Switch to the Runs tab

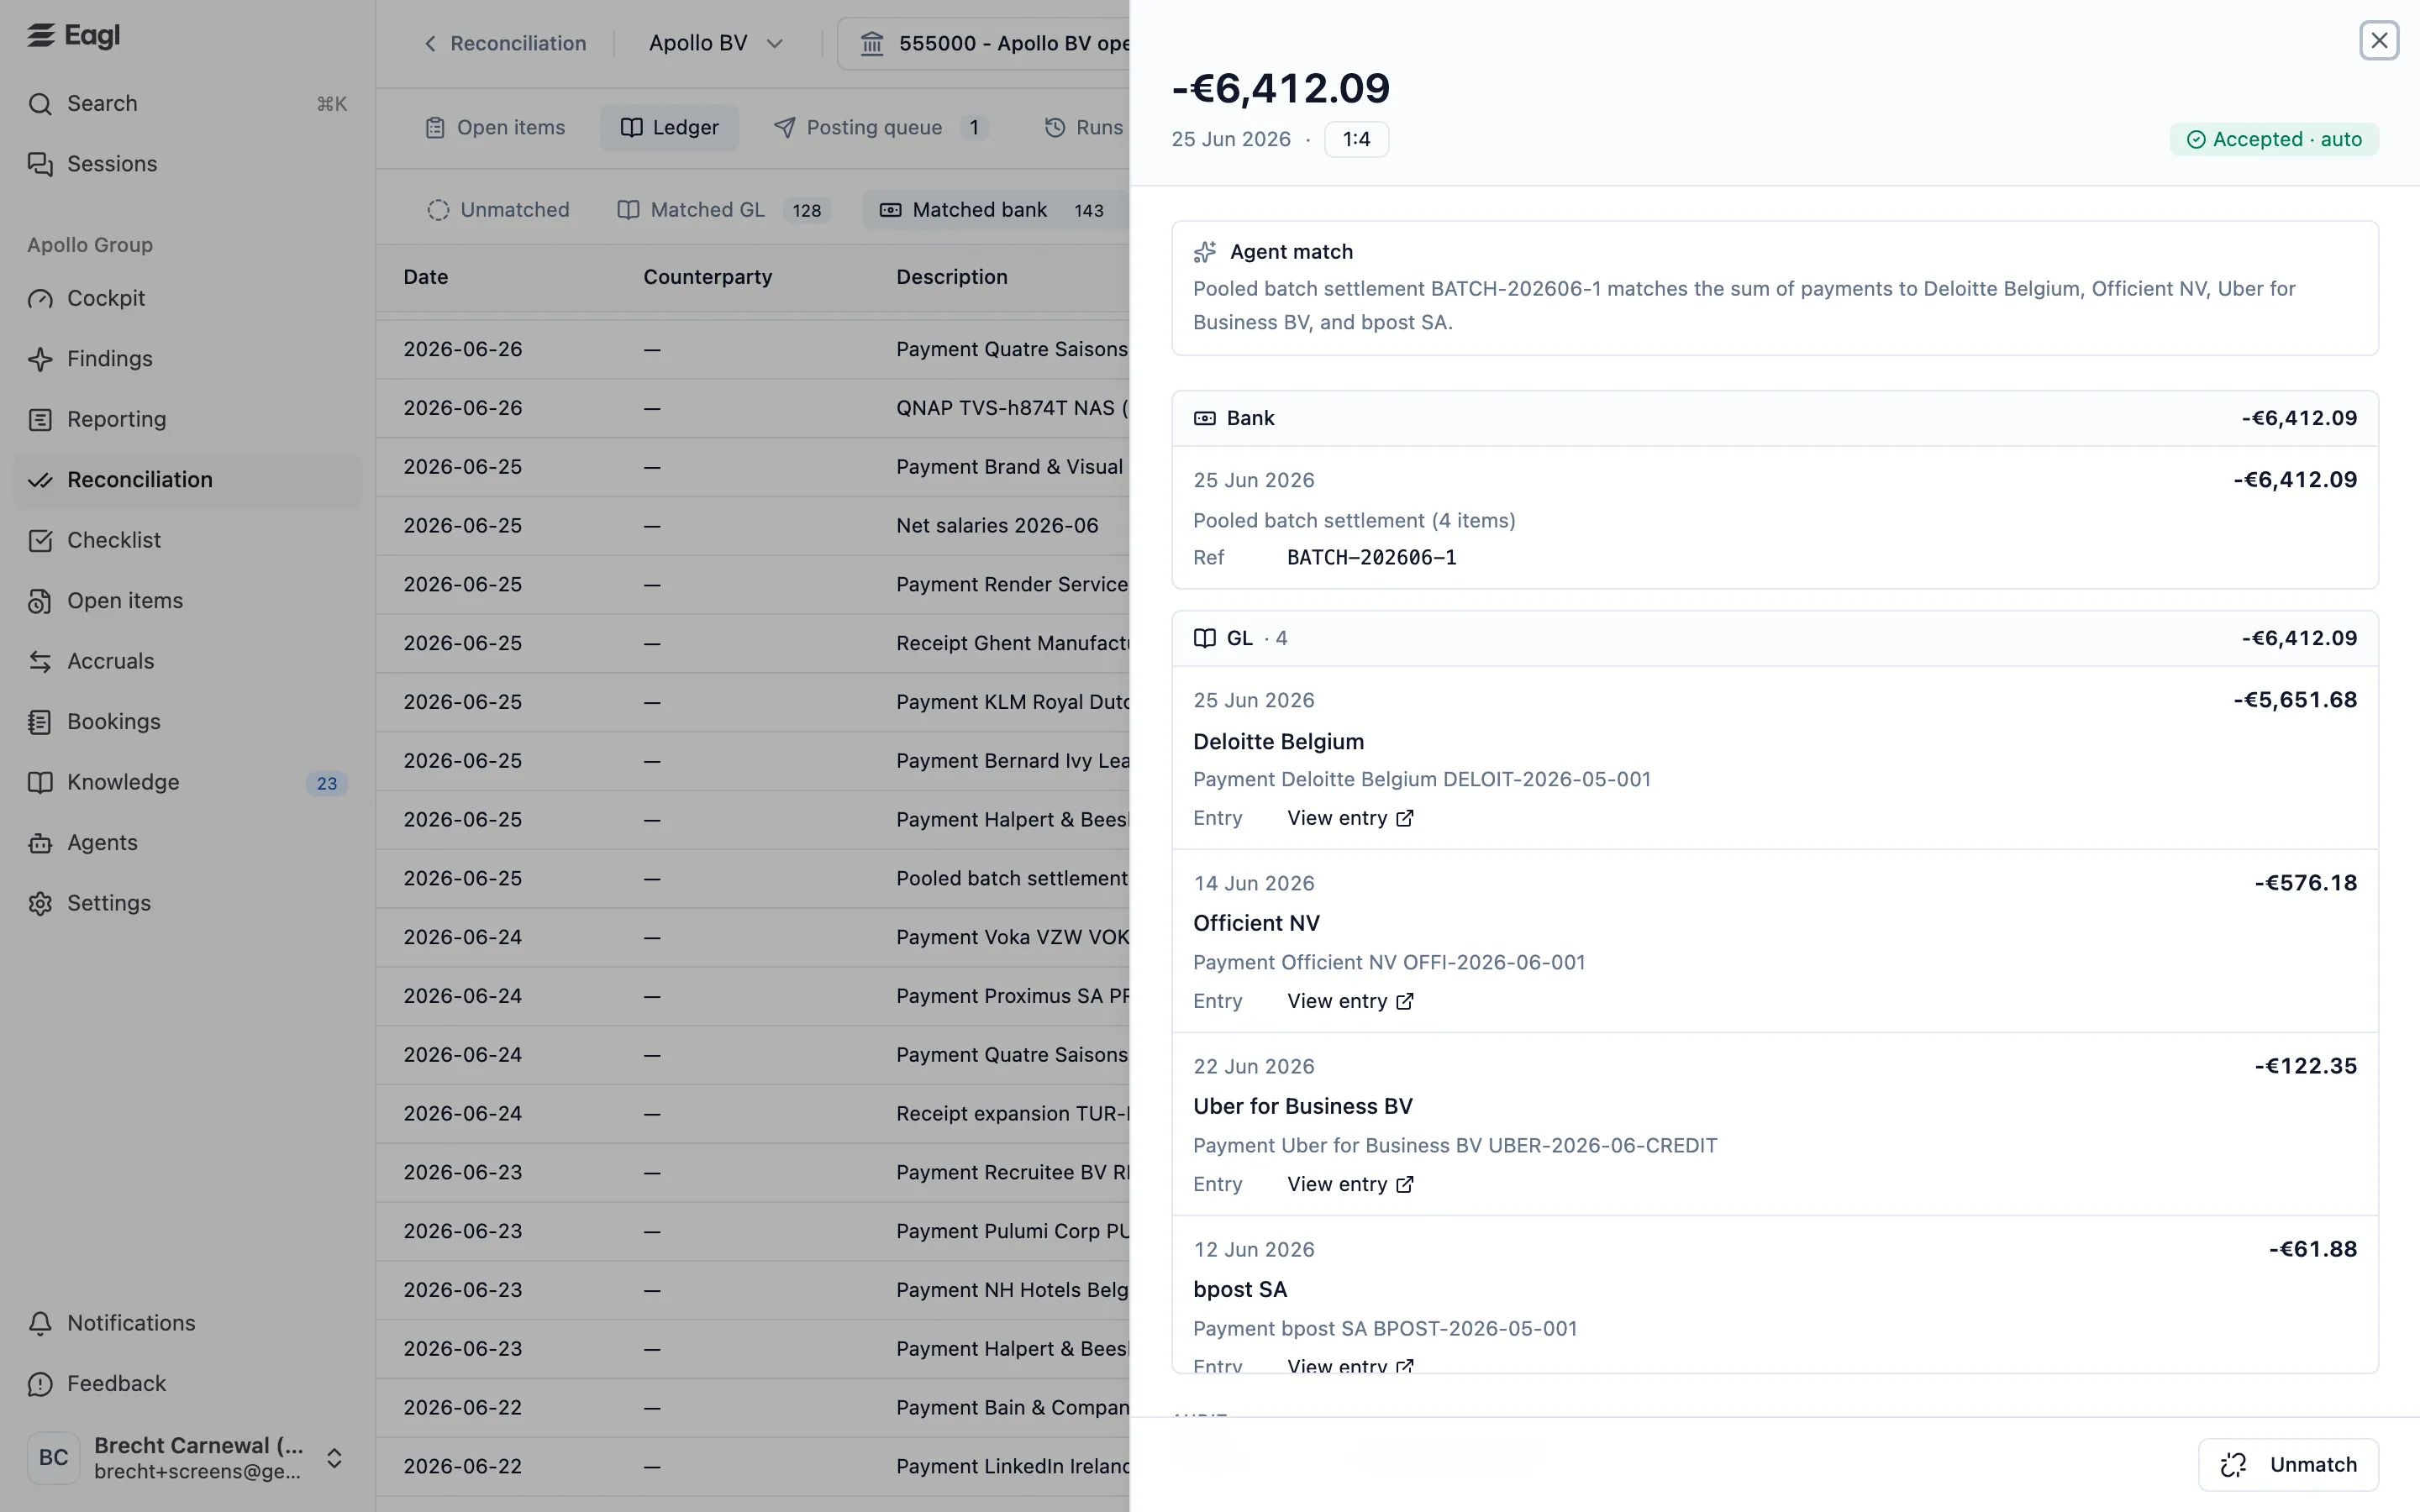pyautogui.click(x=1084, y=128)
